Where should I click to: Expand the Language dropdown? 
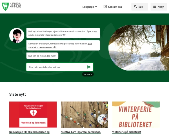90,7
